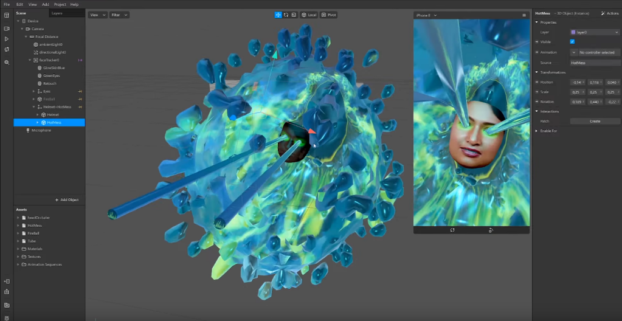This screenshot has height=321, width=622.
Task: Open the Project menu
Action: [x=60, y=4]
